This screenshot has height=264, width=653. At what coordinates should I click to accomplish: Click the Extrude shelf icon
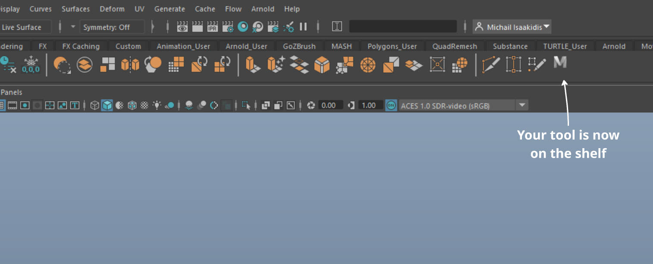point(253,65)
